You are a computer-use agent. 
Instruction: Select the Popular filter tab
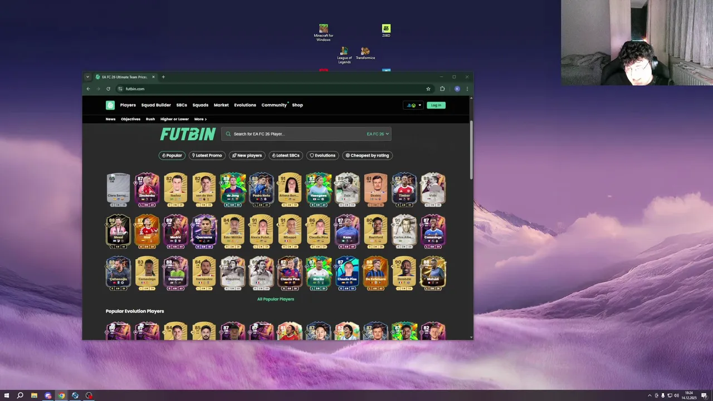click(172, 155)
